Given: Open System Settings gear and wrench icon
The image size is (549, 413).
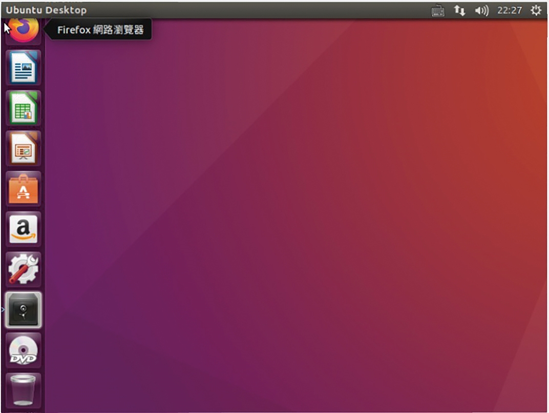Looking at the screenshot, I should (23, 269).
